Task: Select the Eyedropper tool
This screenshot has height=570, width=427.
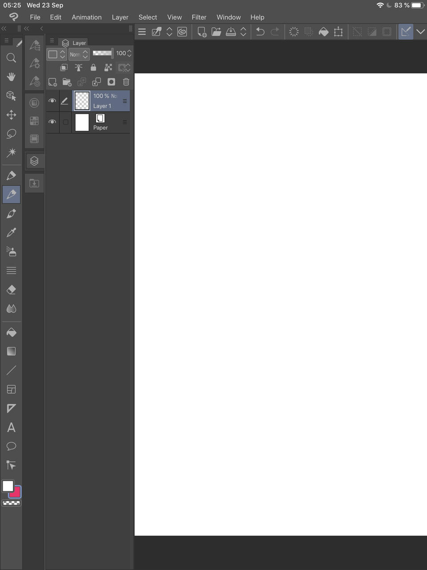Action: tap(12, 233)
